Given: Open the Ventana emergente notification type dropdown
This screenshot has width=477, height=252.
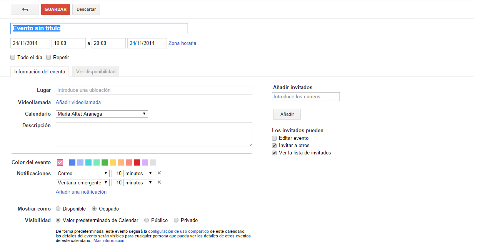Looking at the screenshot, I should pyautogui.click(x=83, y=182).
